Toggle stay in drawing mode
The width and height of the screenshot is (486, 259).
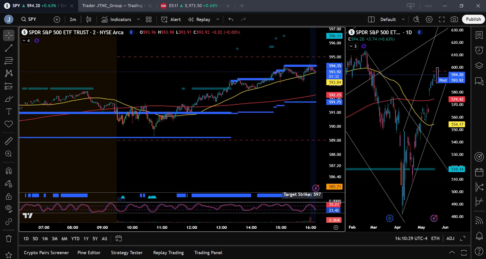[9, 183]
